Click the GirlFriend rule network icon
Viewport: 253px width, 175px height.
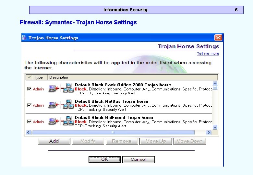(61, 121)
